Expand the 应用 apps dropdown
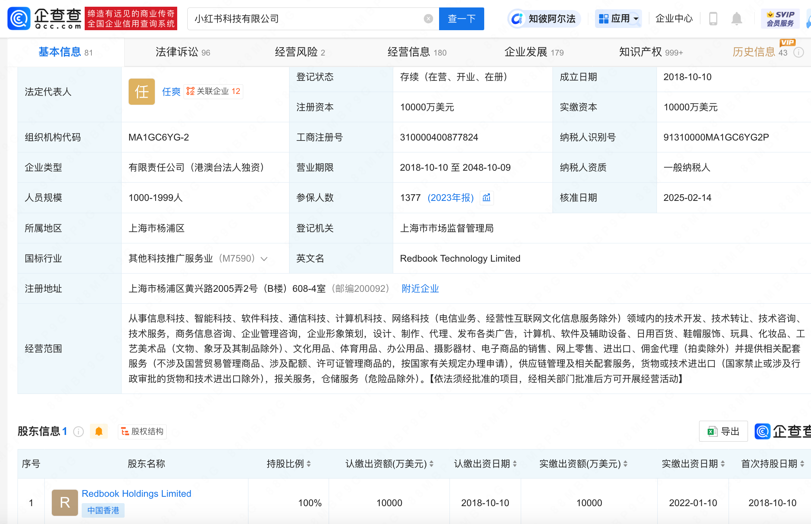 [619, 19]
